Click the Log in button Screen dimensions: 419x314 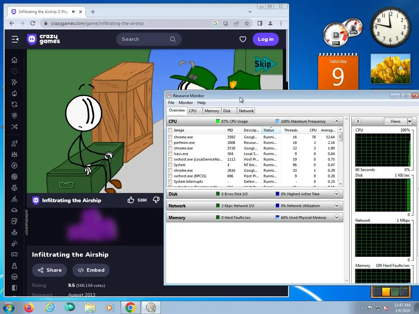tap(265, 39)
